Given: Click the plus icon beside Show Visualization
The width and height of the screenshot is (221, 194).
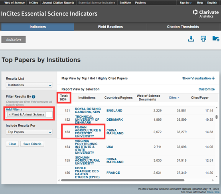Looking at the screenshot, I should click(213, 78).
